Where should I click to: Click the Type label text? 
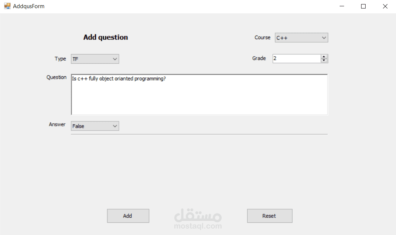60,58
